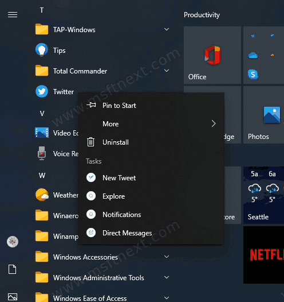Open the Seattle weather tile
This screenshot has width=284, height=302.
pyautogui.click(x=263, y=195)
